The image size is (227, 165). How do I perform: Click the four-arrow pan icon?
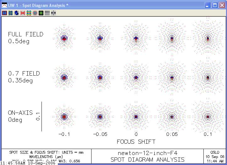tap(53, 13)
